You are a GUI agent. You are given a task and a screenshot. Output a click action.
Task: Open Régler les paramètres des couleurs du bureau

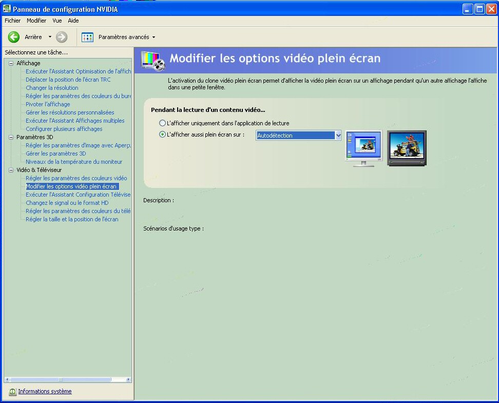[78, 96]
